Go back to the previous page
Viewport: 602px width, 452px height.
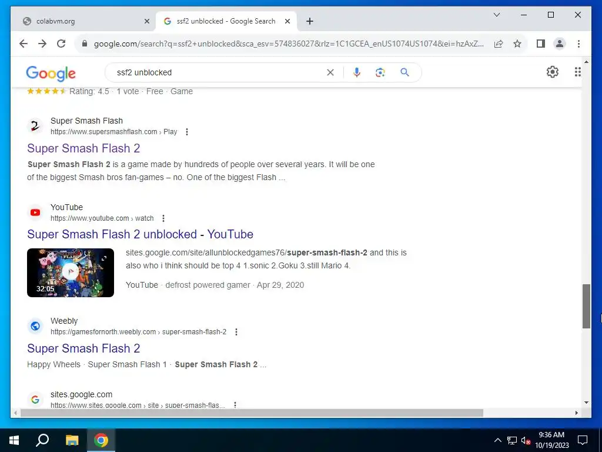coord(24,44)
